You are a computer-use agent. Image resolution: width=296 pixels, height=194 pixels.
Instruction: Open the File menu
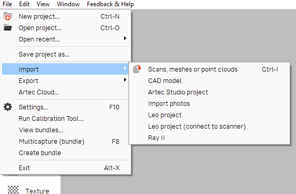tap(7, 4)
